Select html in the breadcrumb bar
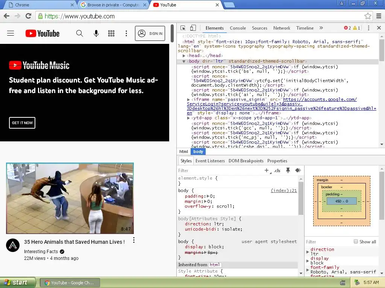 [183, 151]
